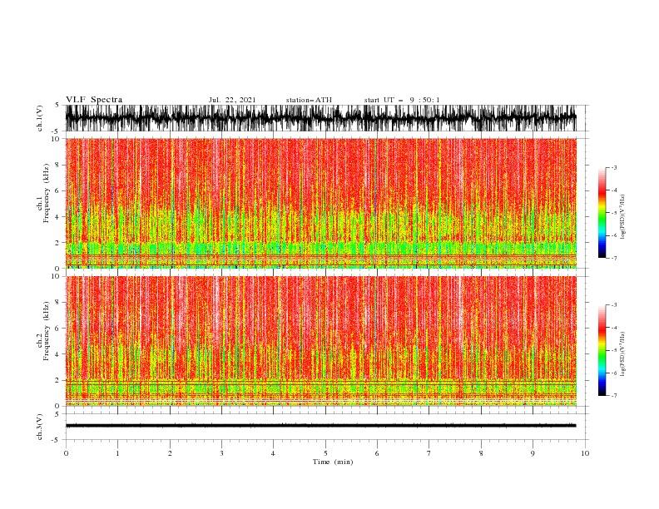This screenshot has height=509, width=659.
Task: Click the ch.2 spectrogram panel
Action: (x=321, y=341)
